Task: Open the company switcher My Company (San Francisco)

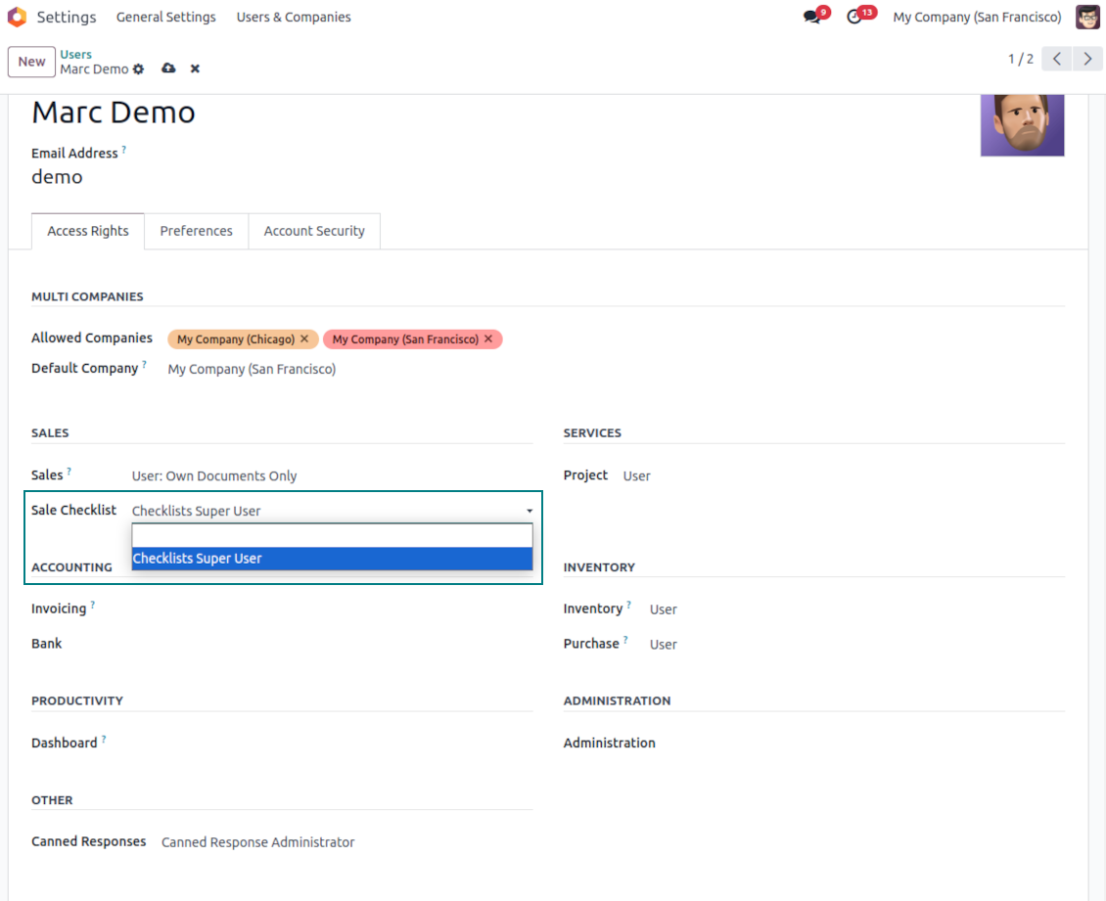Action: tap(976, 17)
